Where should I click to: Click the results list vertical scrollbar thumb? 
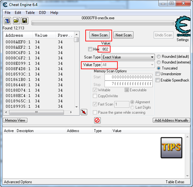(x=77, y=40)
